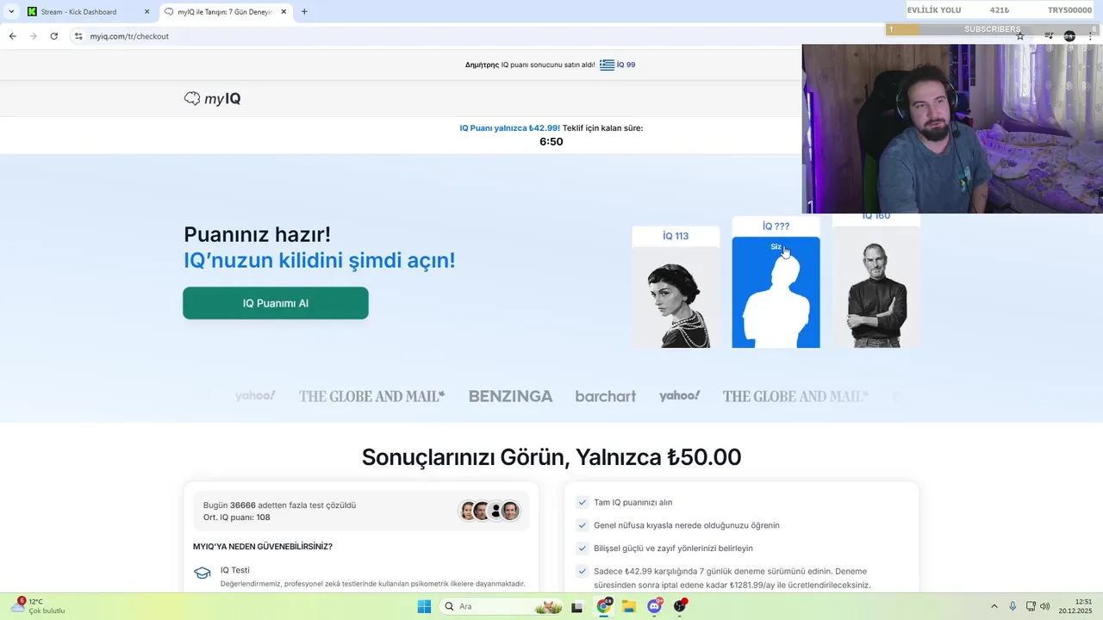Click the graduation cap IQ Testi icon

coord(203,573)
